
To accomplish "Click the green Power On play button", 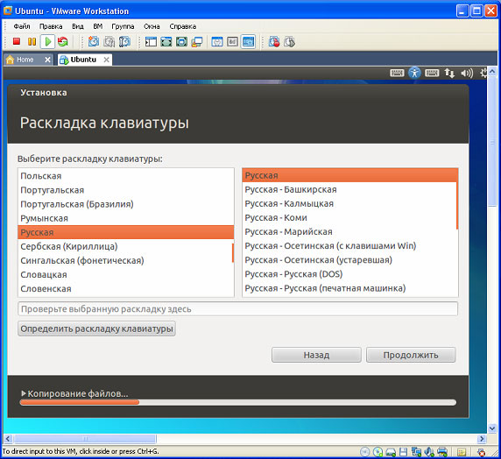I will click(47, 41).
